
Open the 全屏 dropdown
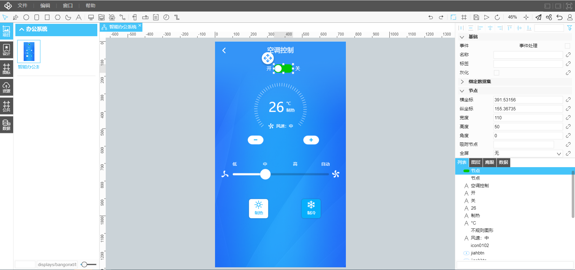pos(528,153)
